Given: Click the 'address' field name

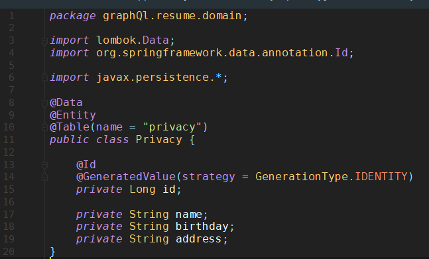Looking at the screenshot, I should click(199, 239).
